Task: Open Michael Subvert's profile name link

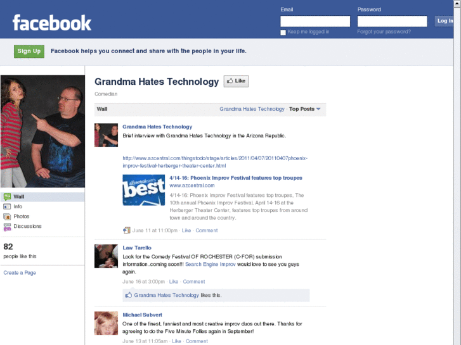Action: click(x=142, y=315)
